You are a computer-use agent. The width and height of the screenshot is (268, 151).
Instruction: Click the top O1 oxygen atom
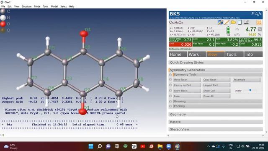(84, 34)
